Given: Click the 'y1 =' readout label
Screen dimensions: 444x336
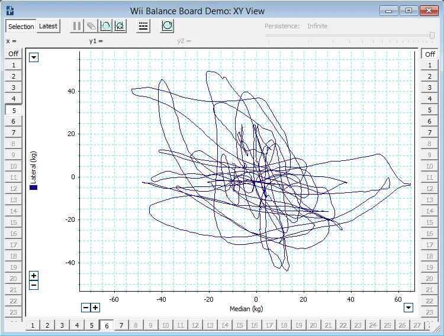Looking at the screenshot, I should click(x=96, y=41).
